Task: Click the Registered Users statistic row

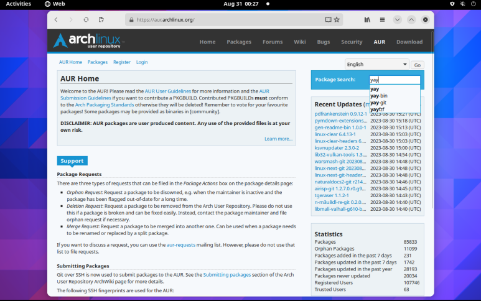Action: [x=368, y=282]
